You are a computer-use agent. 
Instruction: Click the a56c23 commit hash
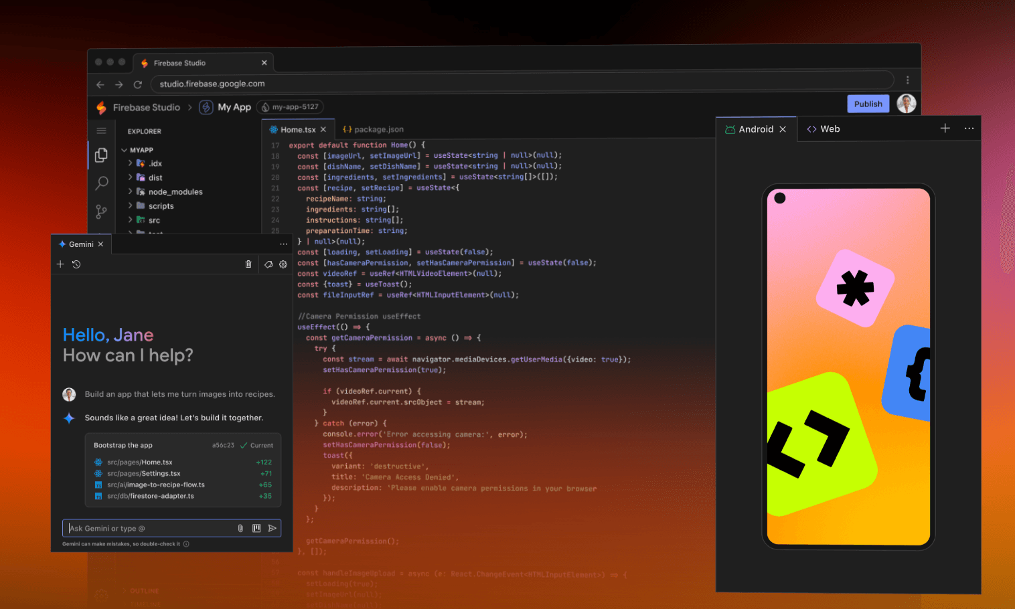pyautogui.click(x=223, y=446)
